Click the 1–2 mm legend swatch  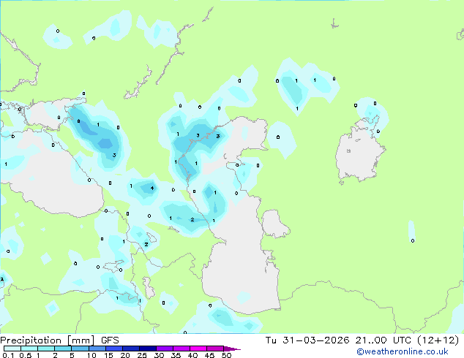click(x=46, y=349)
